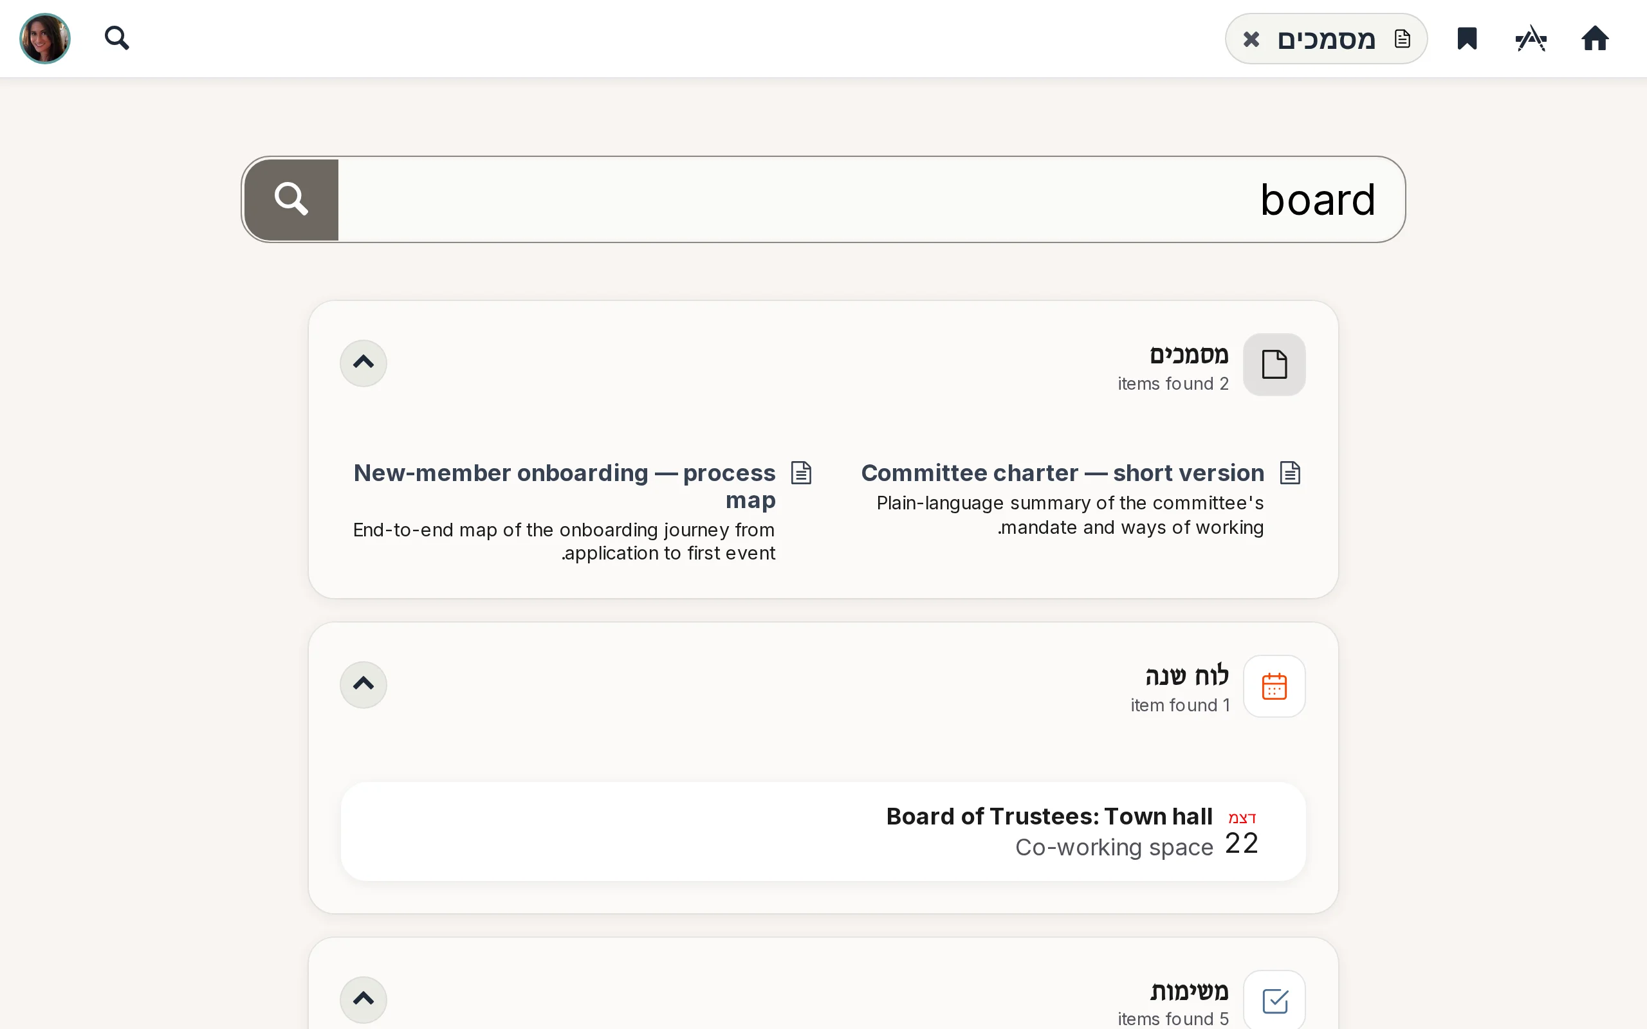
Task: Click document icon beside Committee charter
Action: pos(1290,473)
